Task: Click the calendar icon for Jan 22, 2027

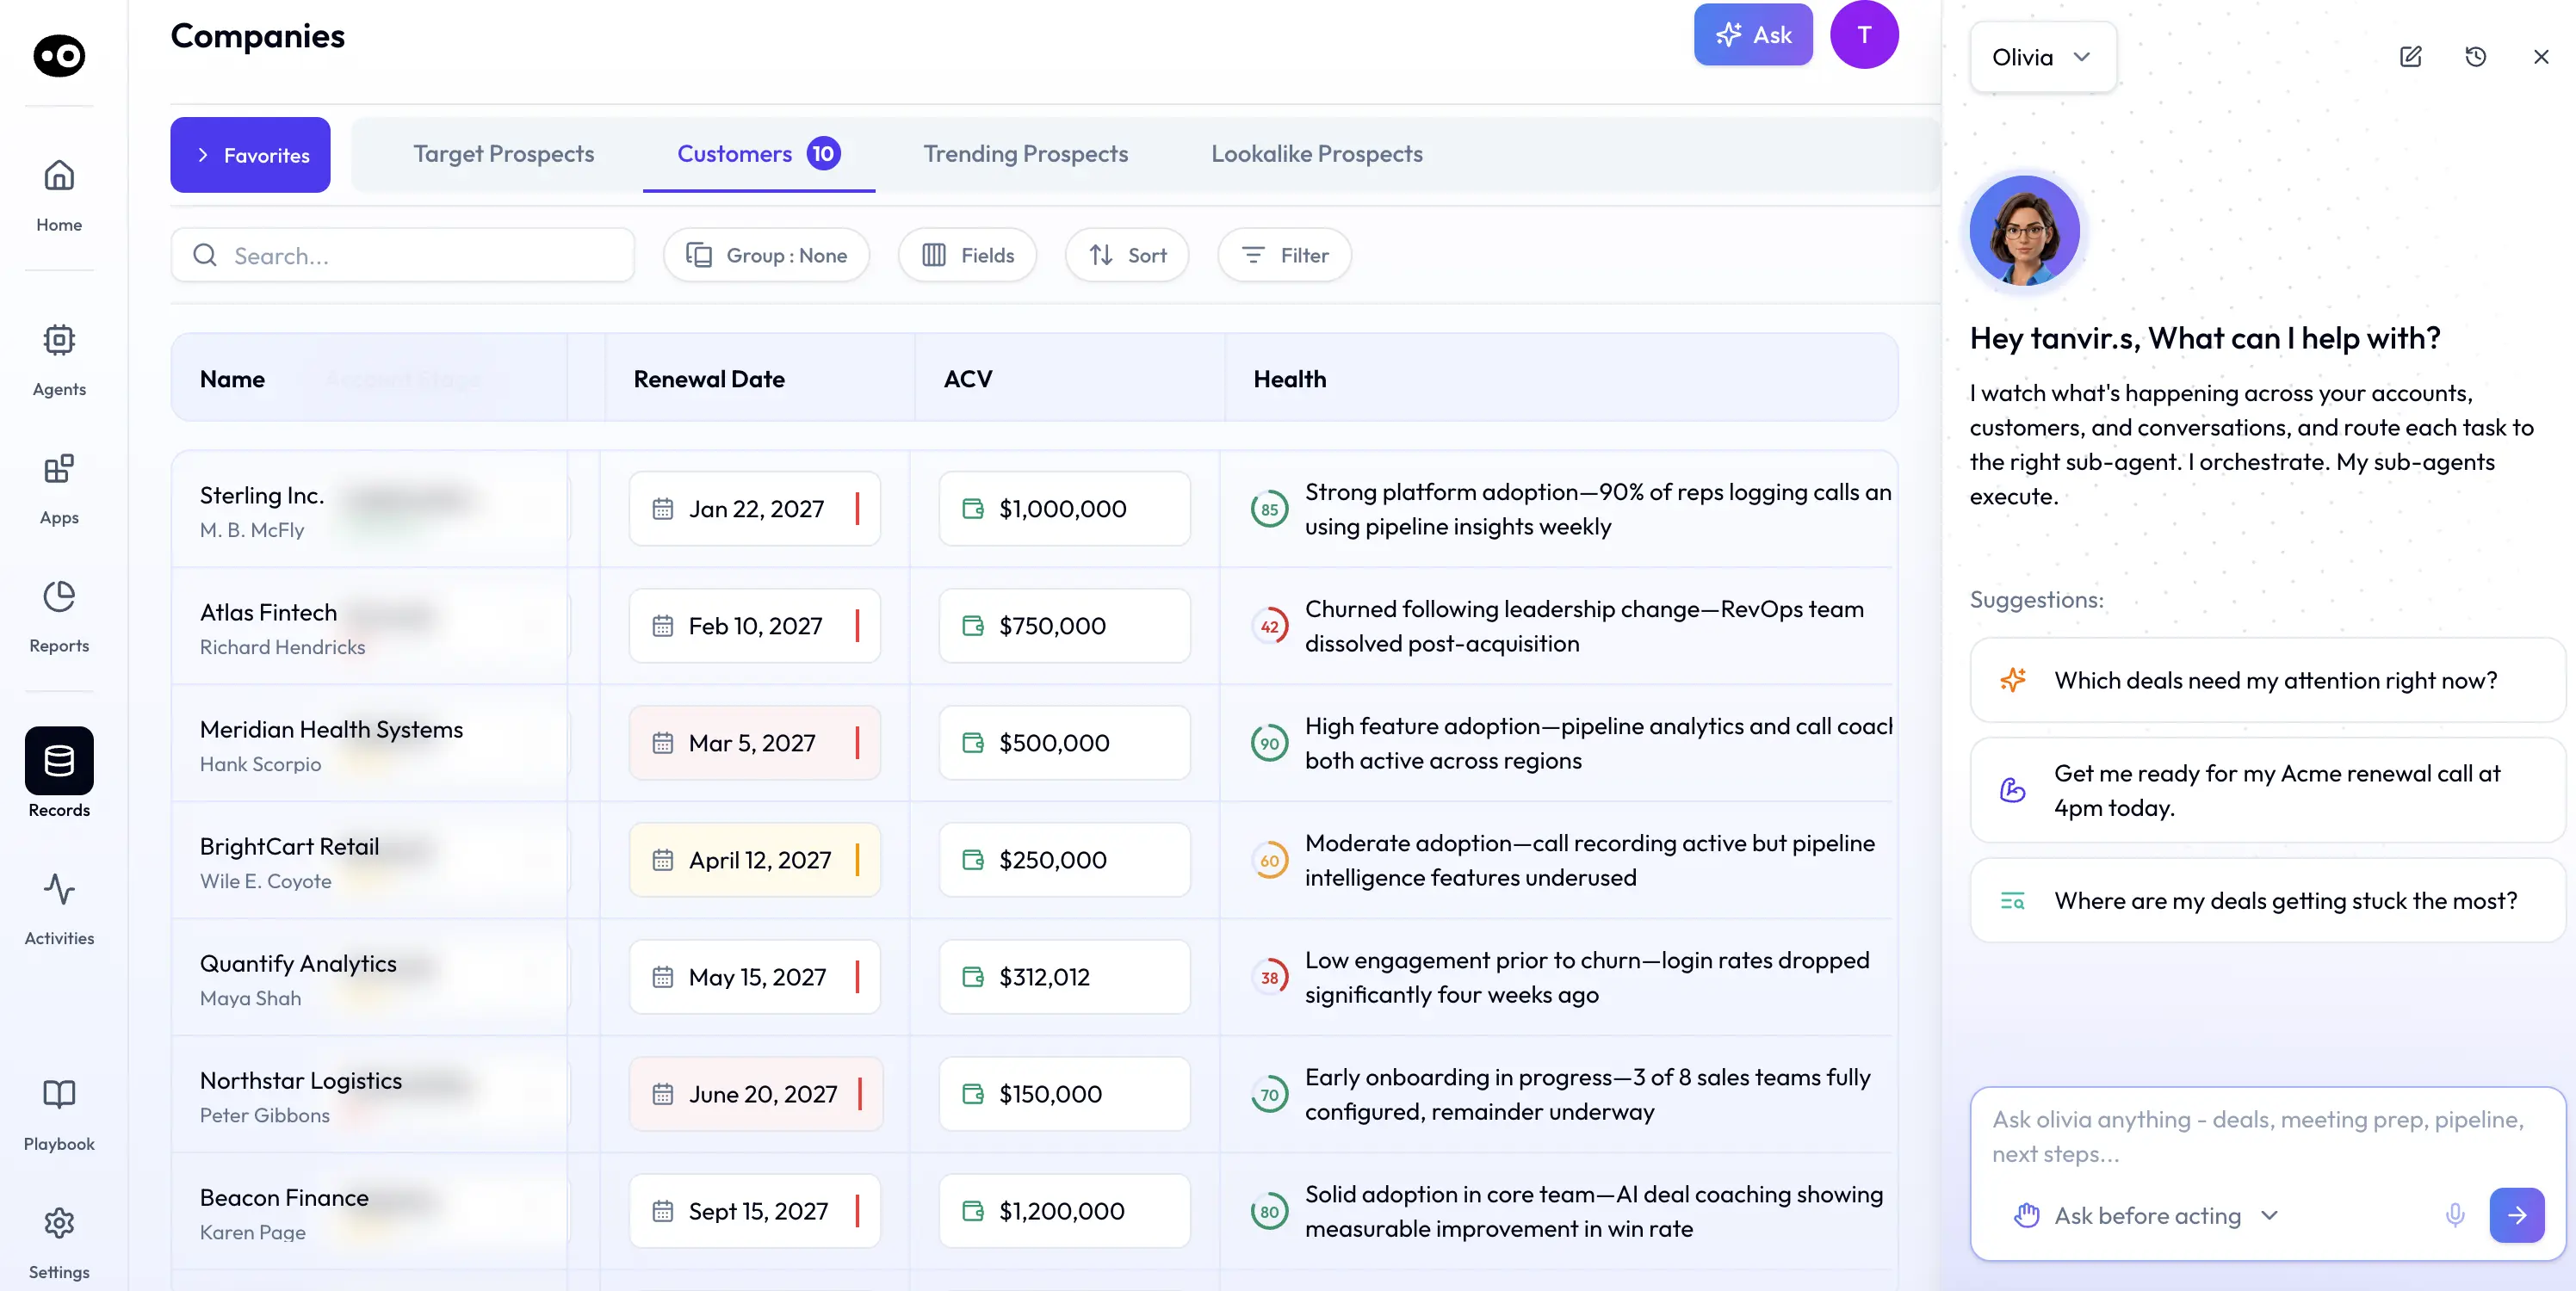Action: point(663,509)
